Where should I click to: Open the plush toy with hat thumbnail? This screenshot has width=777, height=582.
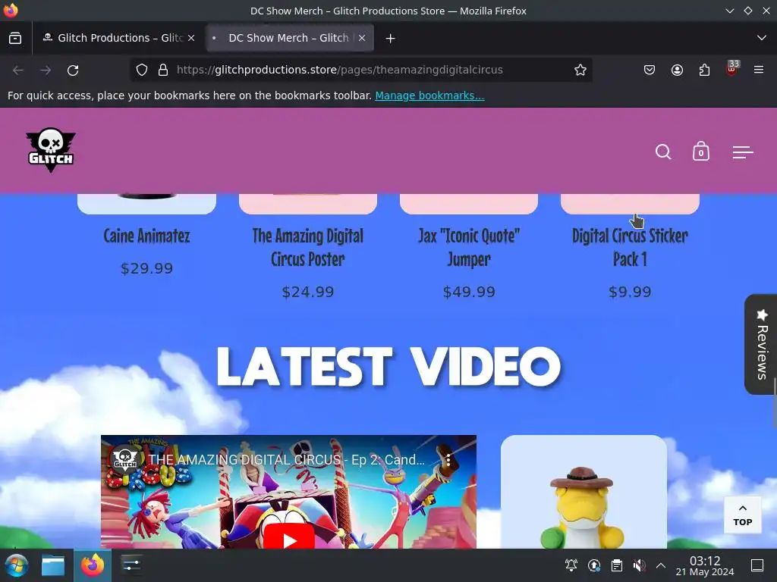click(584, 493)
